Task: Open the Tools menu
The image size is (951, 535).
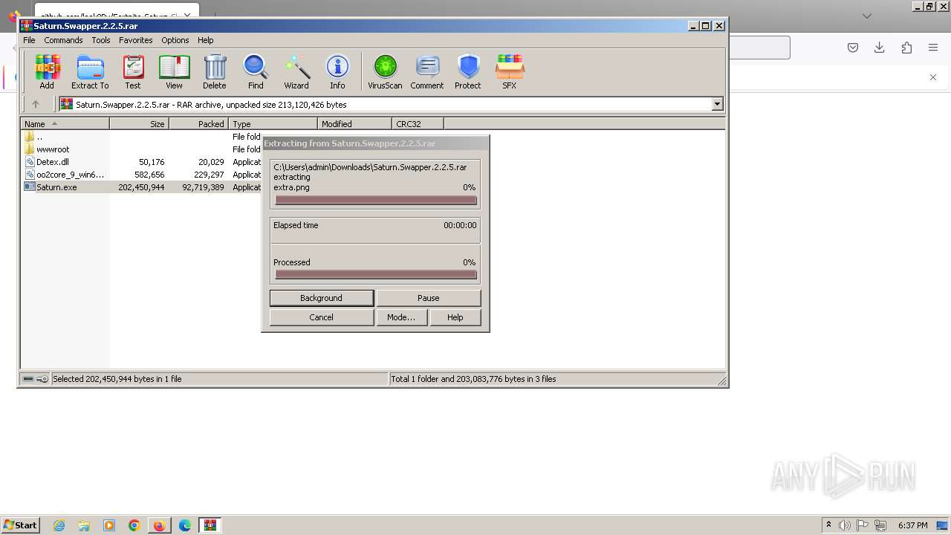Action: 101,40
